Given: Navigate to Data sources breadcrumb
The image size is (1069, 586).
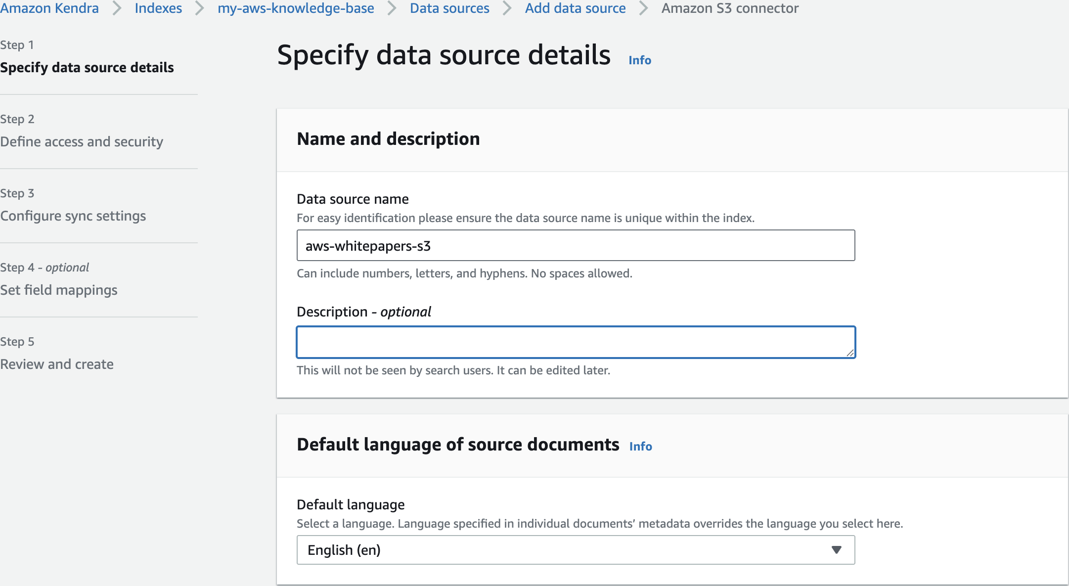Looking at the screenshot, I should (x=449, y=8).
